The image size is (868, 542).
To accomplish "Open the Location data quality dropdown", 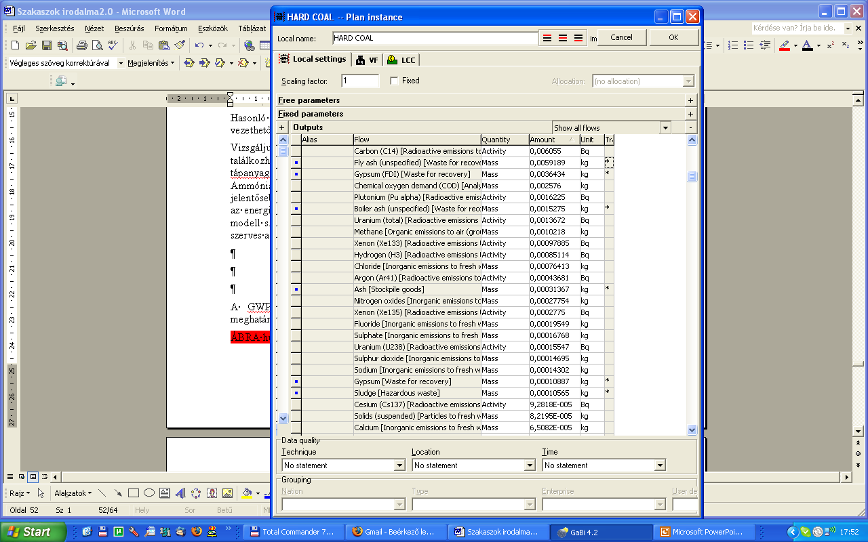I will click(530, 465).
